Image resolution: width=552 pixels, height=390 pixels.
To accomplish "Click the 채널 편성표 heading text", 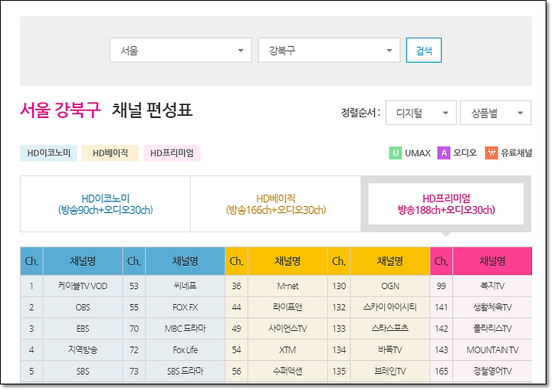I will pyautogui.click(x=152, y=110).
